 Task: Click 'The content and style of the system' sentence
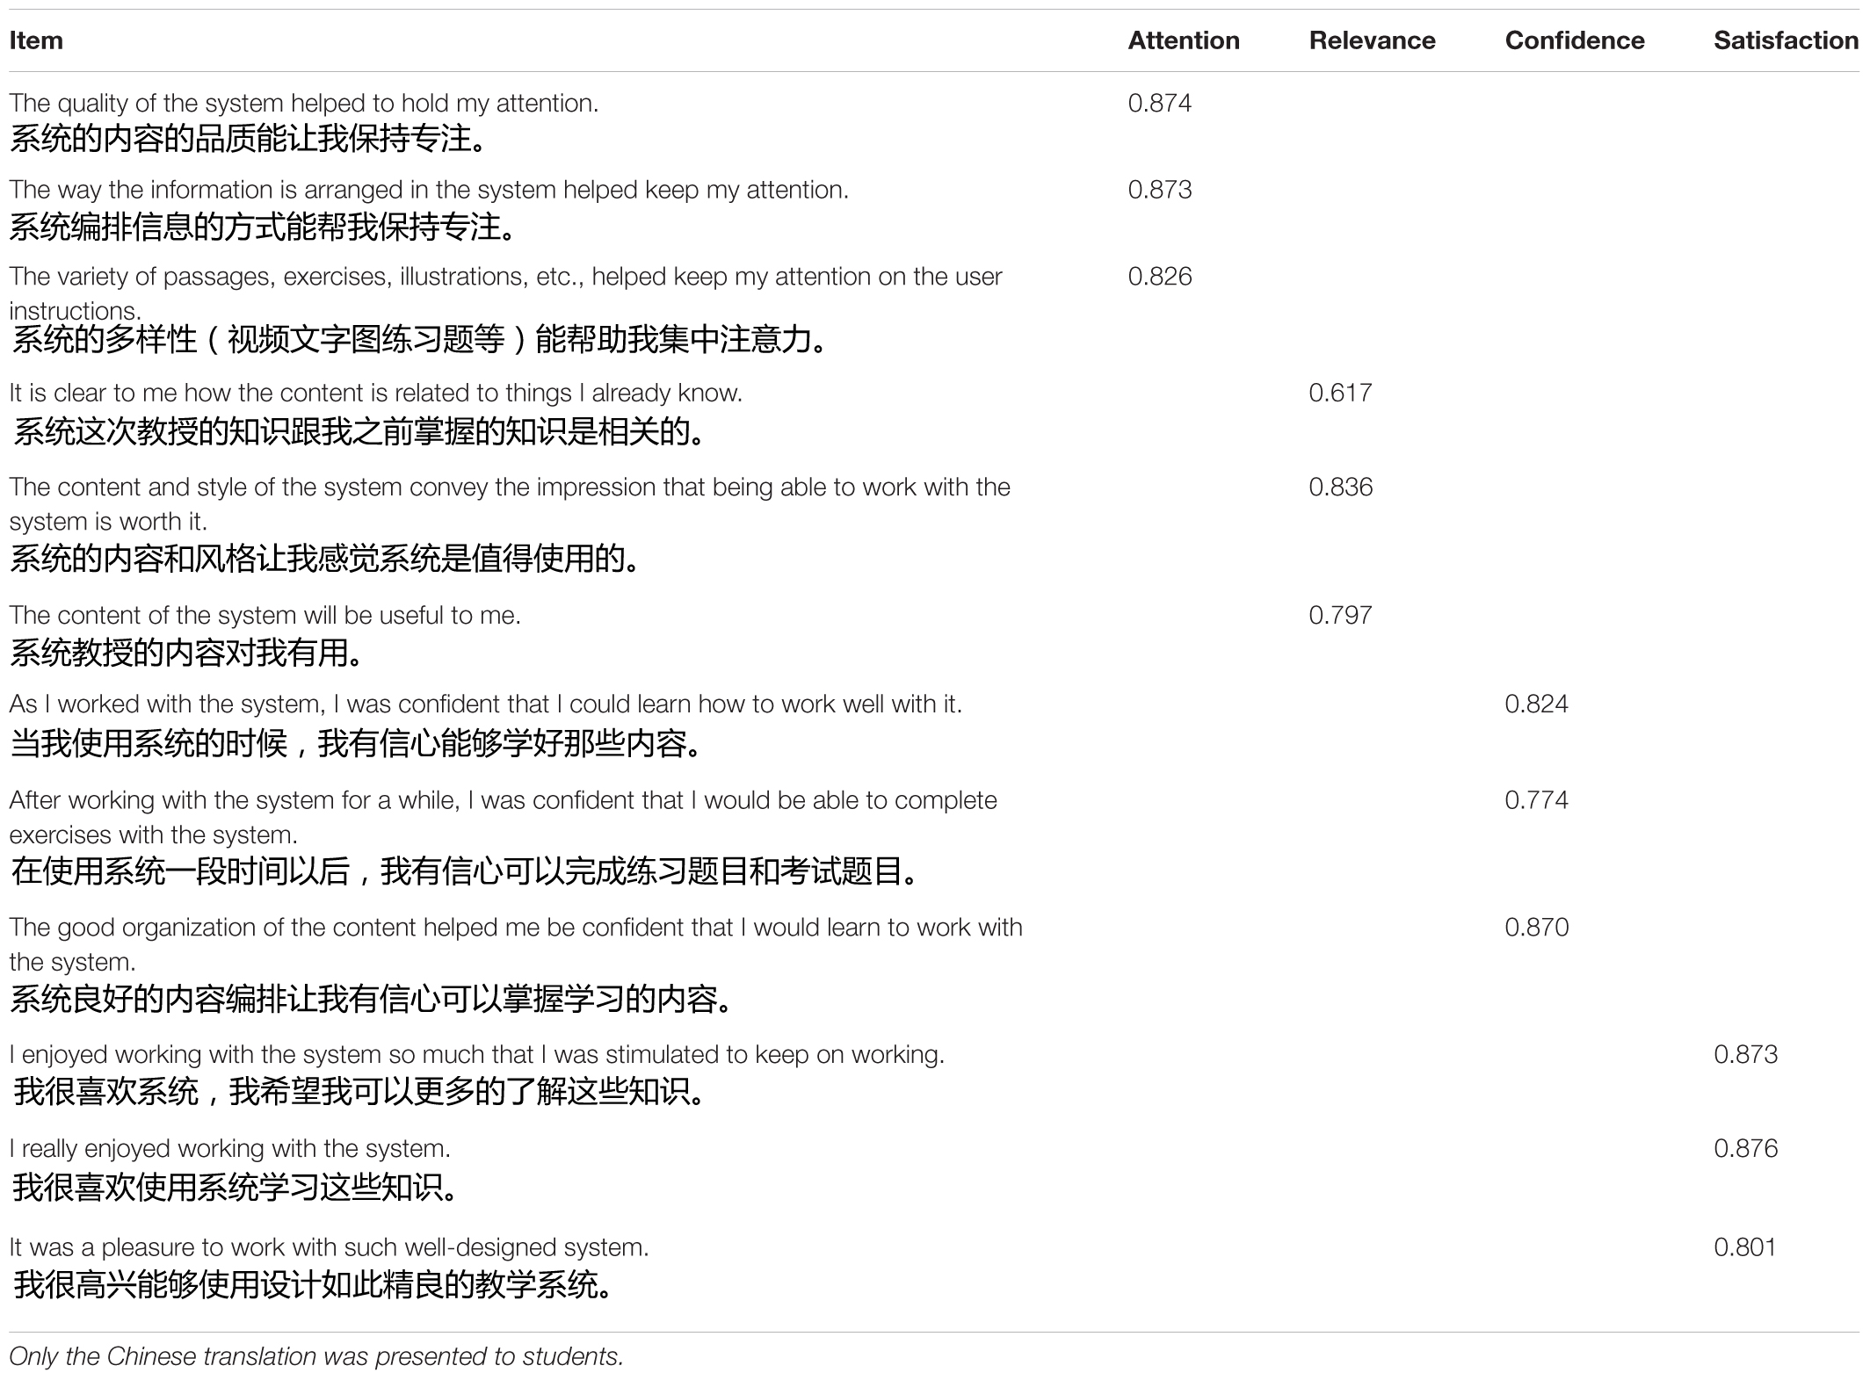pos(510,504)
